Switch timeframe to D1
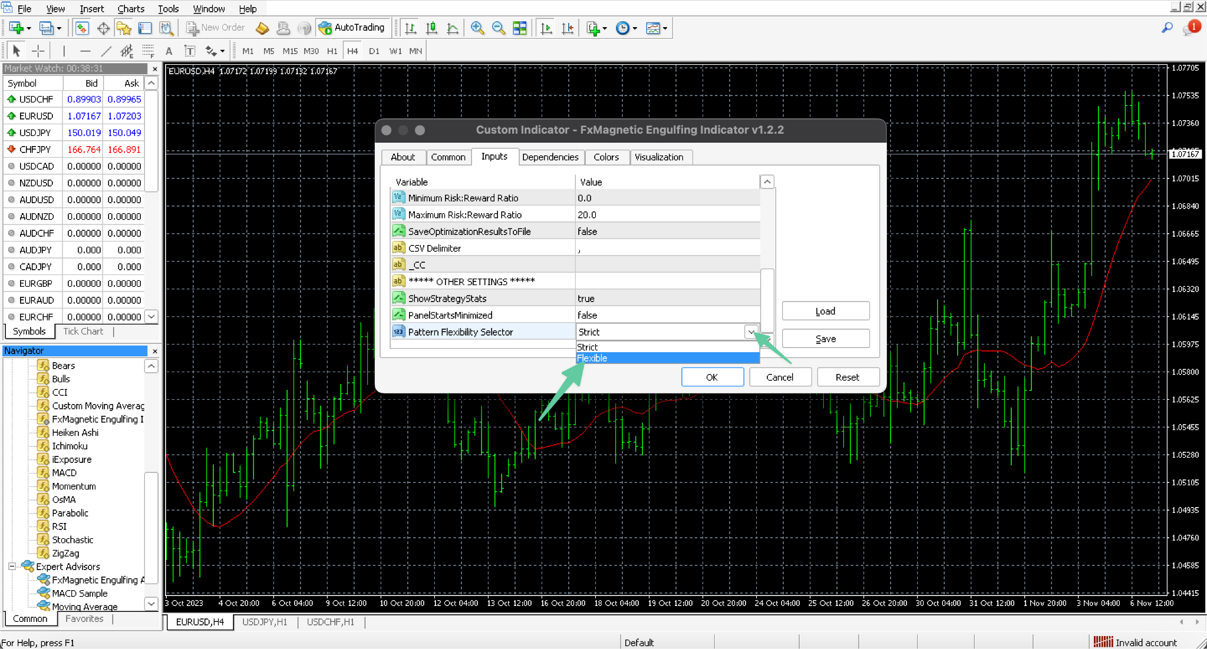 (374, 51)
